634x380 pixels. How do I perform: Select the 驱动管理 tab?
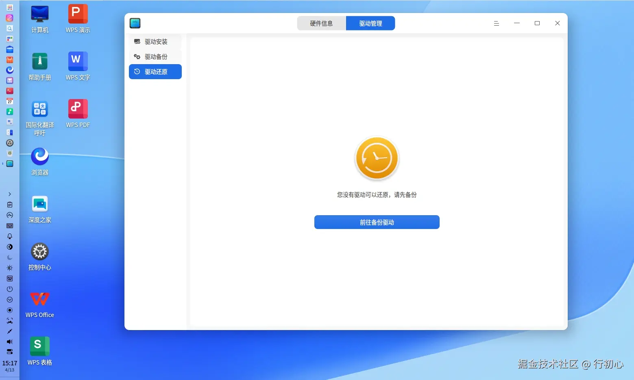coord(370,23)
